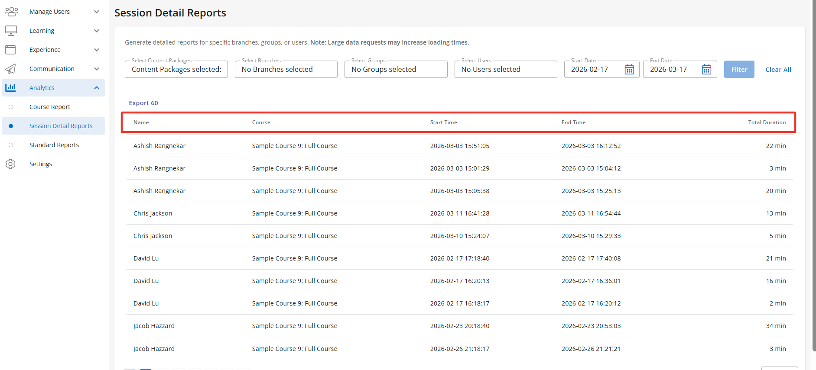Click the Manage Users people icon

[x=11, y=12]
